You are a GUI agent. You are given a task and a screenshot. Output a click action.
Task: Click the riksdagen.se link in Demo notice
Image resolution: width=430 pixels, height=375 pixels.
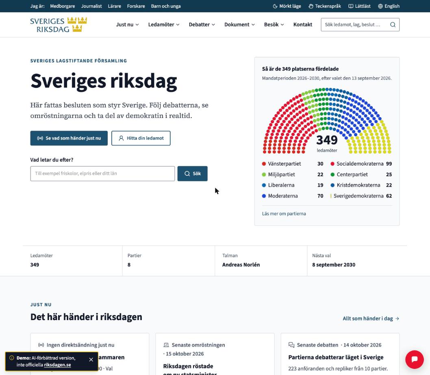pyautogui.click(x=57, y=365)
